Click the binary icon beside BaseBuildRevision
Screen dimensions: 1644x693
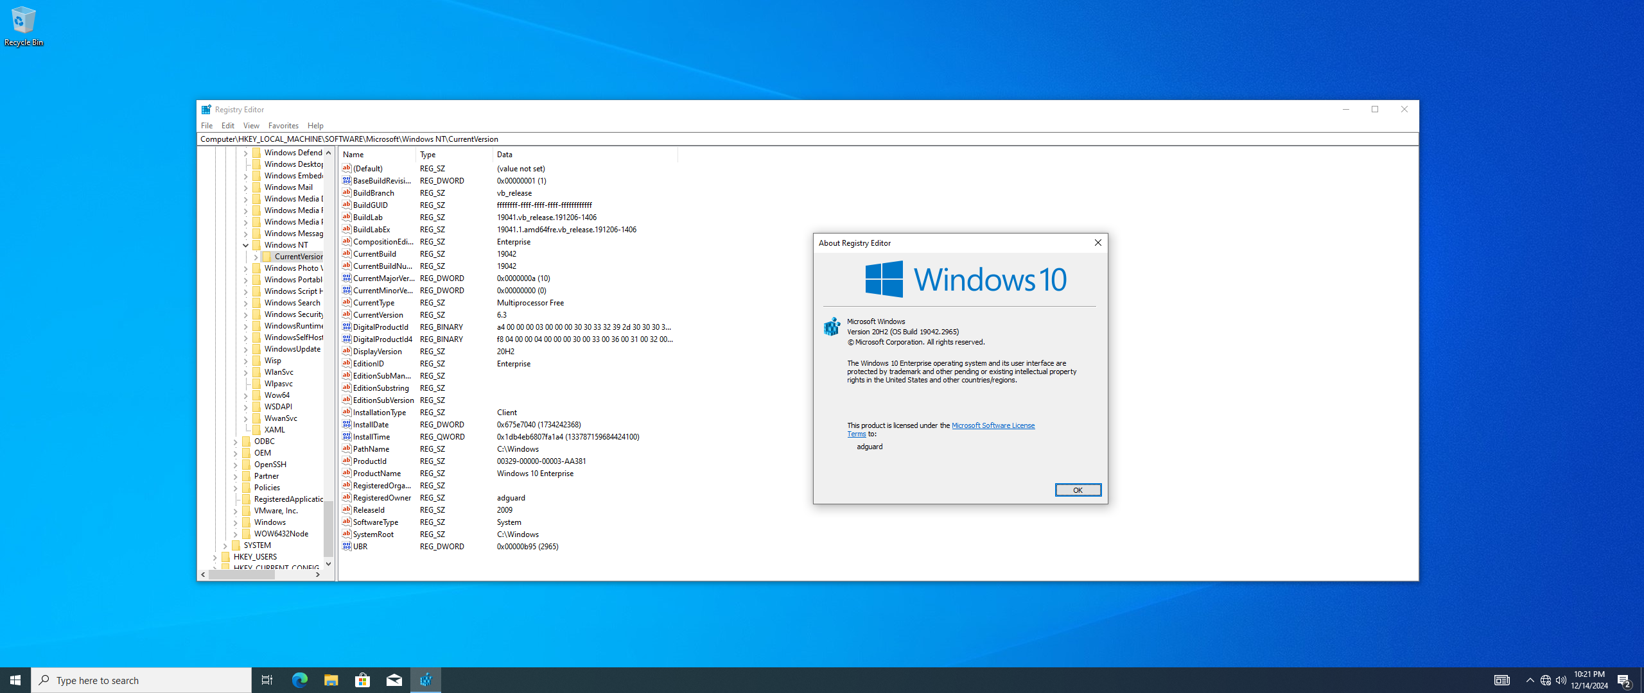pyautogui.click(x=347, y=180)
